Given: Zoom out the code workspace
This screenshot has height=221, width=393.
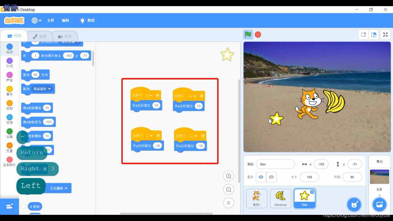Looking at the screenshot, I should [x=228, y=190].
